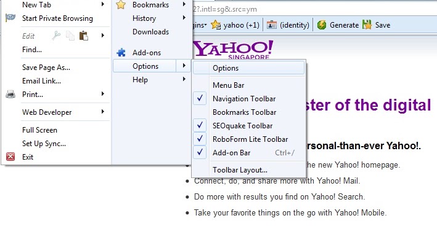This screenshot has height=229, width=437.
Task: Expand the Edit submenu arrow
Action: pyautogui.click(x=103, y=35)
